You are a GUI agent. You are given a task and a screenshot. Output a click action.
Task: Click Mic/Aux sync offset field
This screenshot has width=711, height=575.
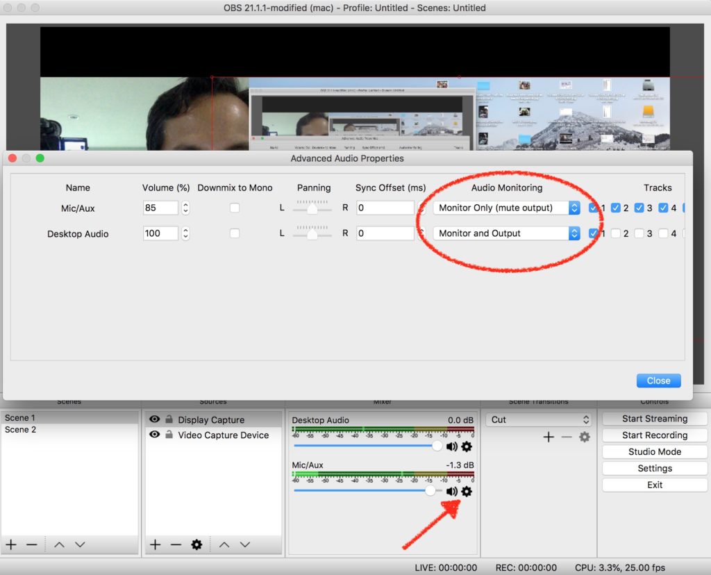pos(385,208)
